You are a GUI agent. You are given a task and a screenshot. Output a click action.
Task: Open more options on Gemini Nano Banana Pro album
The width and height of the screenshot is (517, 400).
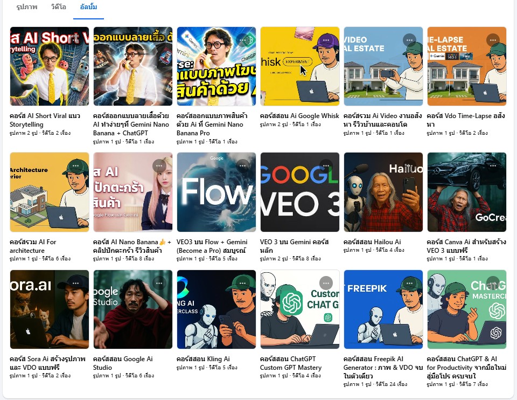[243, 40]
